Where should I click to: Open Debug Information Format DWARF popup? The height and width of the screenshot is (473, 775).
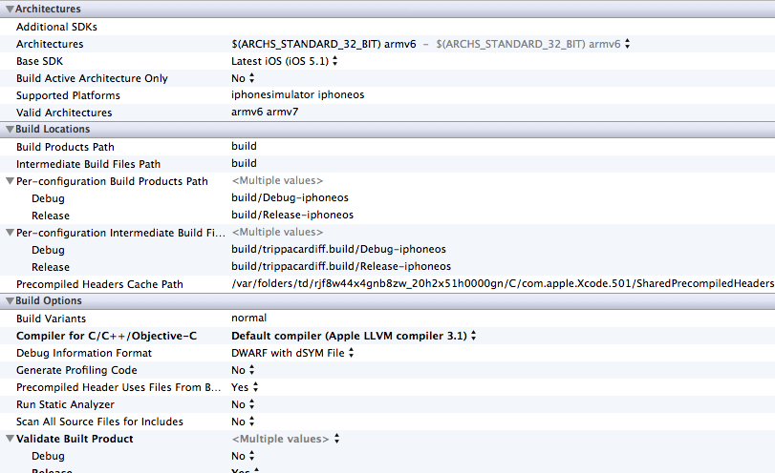click(x=293, y=353)
